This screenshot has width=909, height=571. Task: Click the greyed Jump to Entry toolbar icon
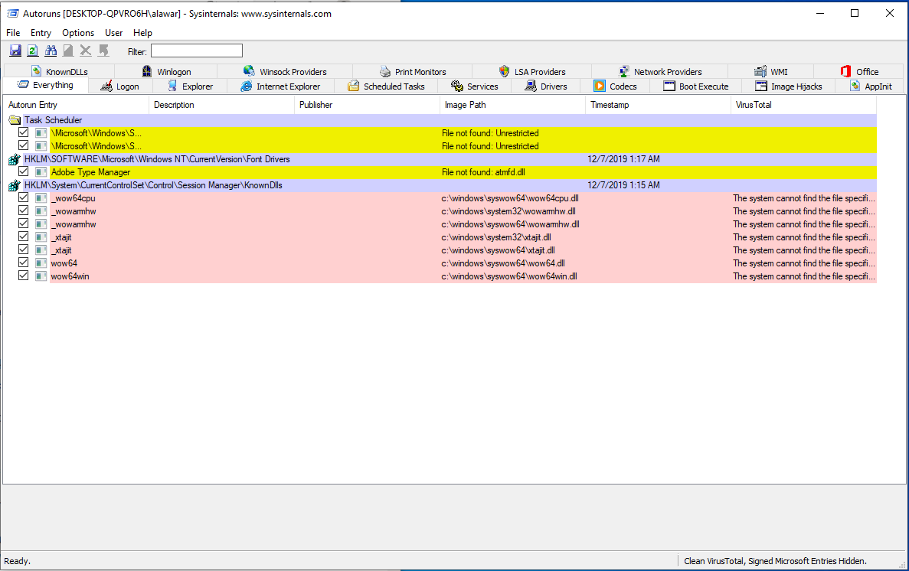[x=104, y=51]
